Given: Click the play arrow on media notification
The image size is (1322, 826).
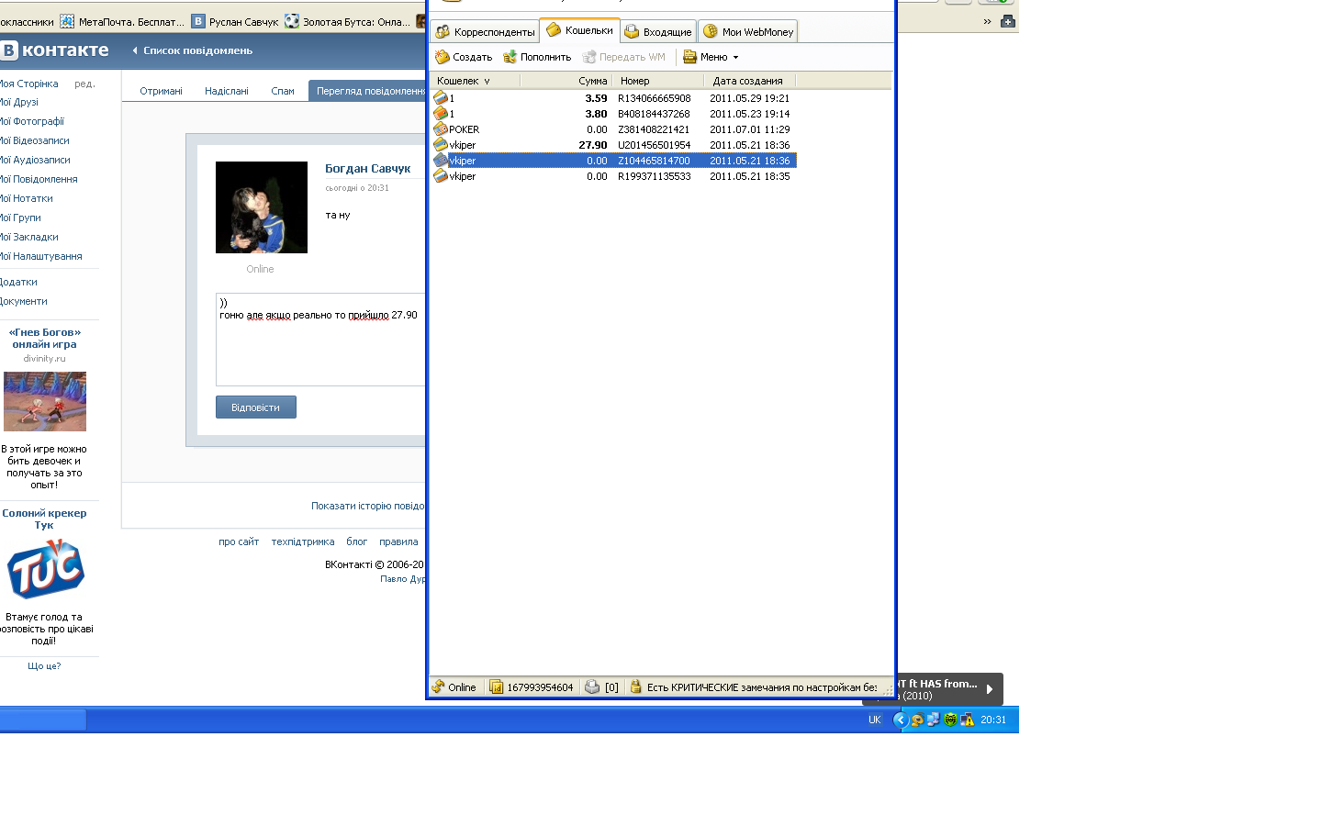Looking at the screenshot, I should click(990, 689).
